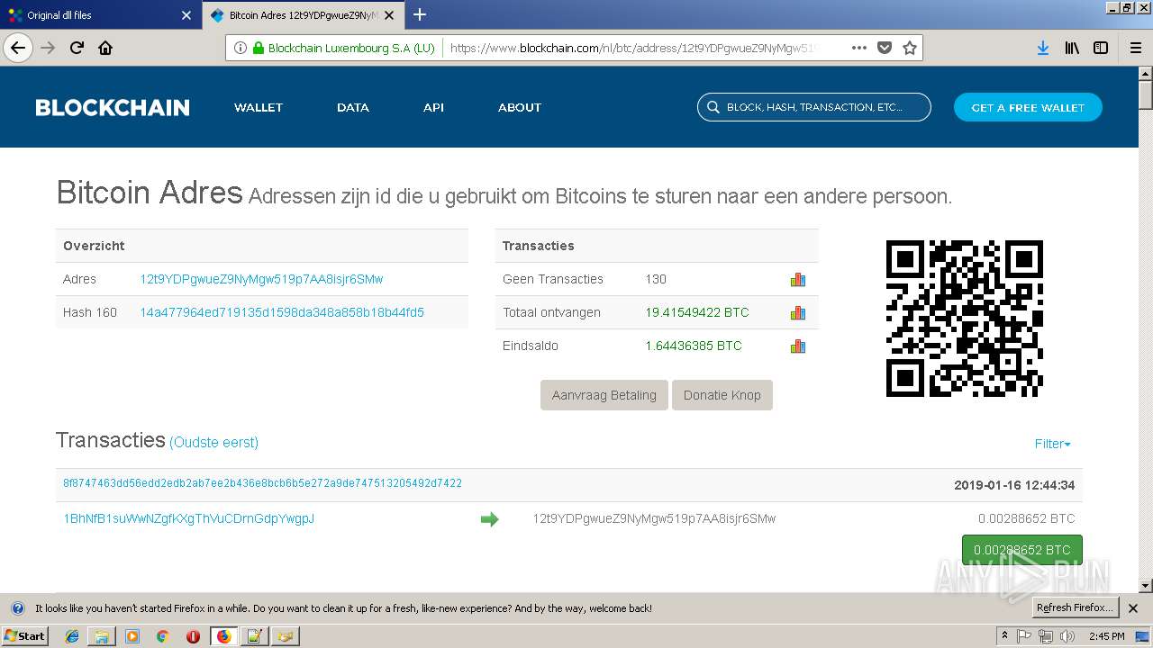Open the Library icon in the toolbar
1153x648 pixels.
pos(1072,48)
